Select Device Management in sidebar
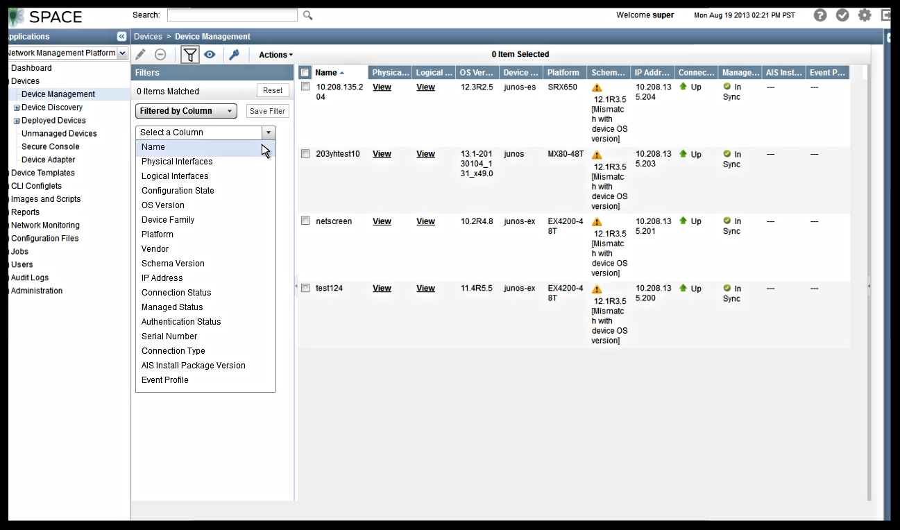Screen dimensions: 900x530 click(58, 94)
